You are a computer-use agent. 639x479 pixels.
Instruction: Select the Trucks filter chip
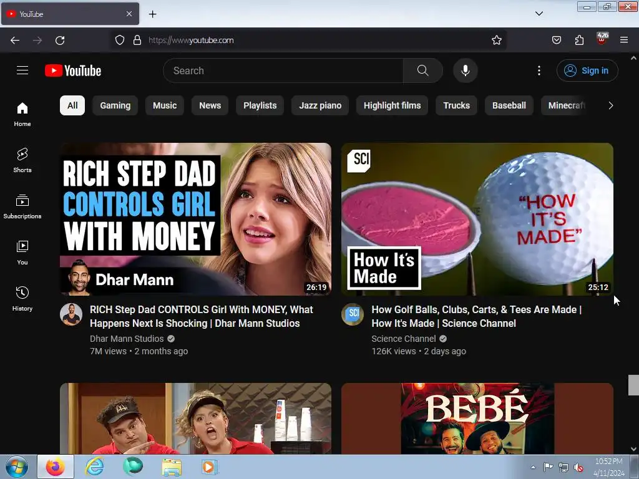456,105
